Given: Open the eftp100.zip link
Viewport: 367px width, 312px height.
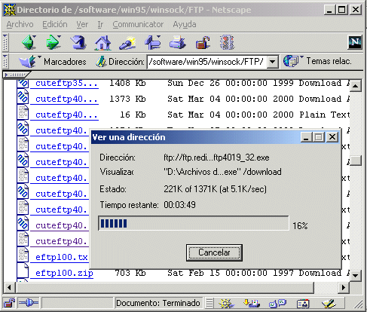Looking at the screenshot, I should (x=62, y=273).
